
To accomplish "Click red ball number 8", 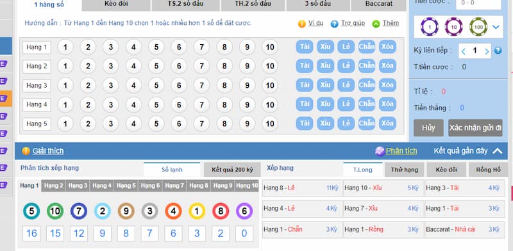I will pos(221,211).
